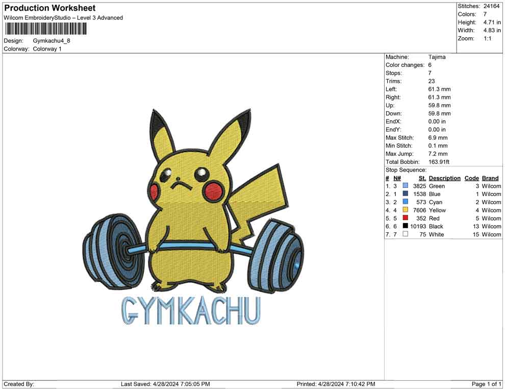Screen dimensions: 505x389
Task: Click the 'Page 1 of 1' footer text
Action: pyautogui.click(x=486, y=384)
